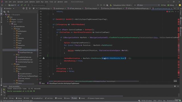Screen dimensions: 182x102
Task: Click the Build output horizontal scrollbar
Action: point(65,96)
